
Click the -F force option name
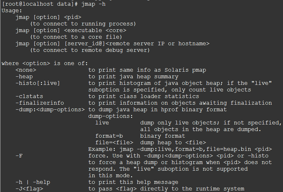click(x=19, y=156)
